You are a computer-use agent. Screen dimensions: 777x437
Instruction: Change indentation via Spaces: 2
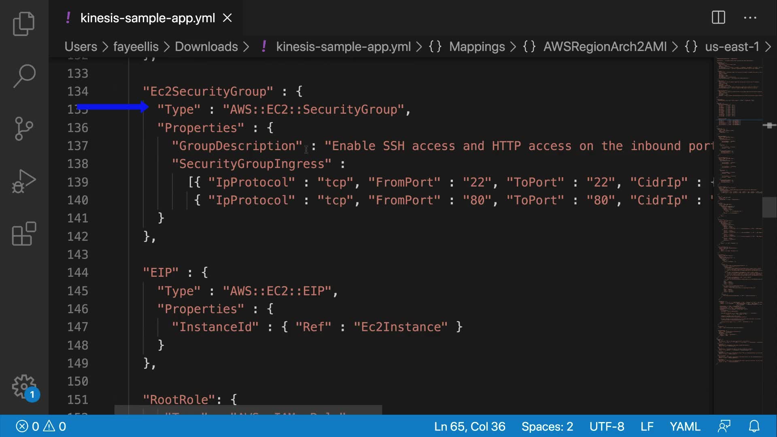pyautogui.click(x=547, y=426)
